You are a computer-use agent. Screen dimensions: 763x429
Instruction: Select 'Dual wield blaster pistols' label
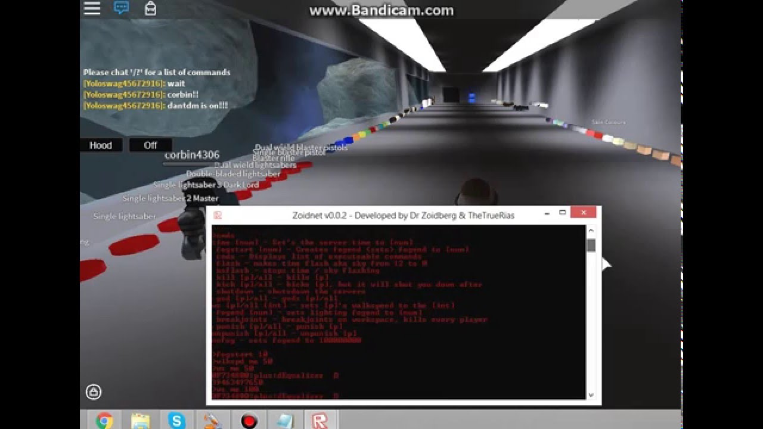click(301, 147)
